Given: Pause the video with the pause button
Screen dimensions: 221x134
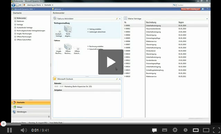Looking at the screenshot, I should pyautogui.click(x=9, y=130).
